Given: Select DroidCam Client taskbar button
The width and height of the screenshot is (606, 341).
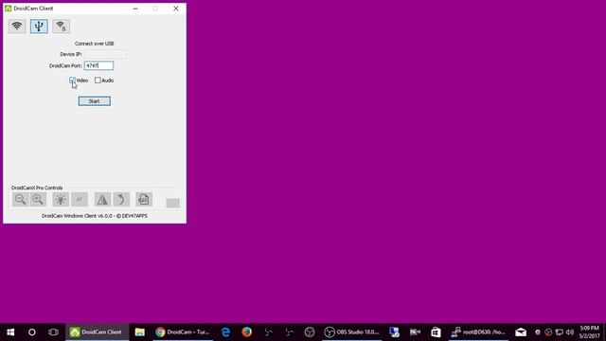Looking at the screenshot, I should [x=97, y=332].
